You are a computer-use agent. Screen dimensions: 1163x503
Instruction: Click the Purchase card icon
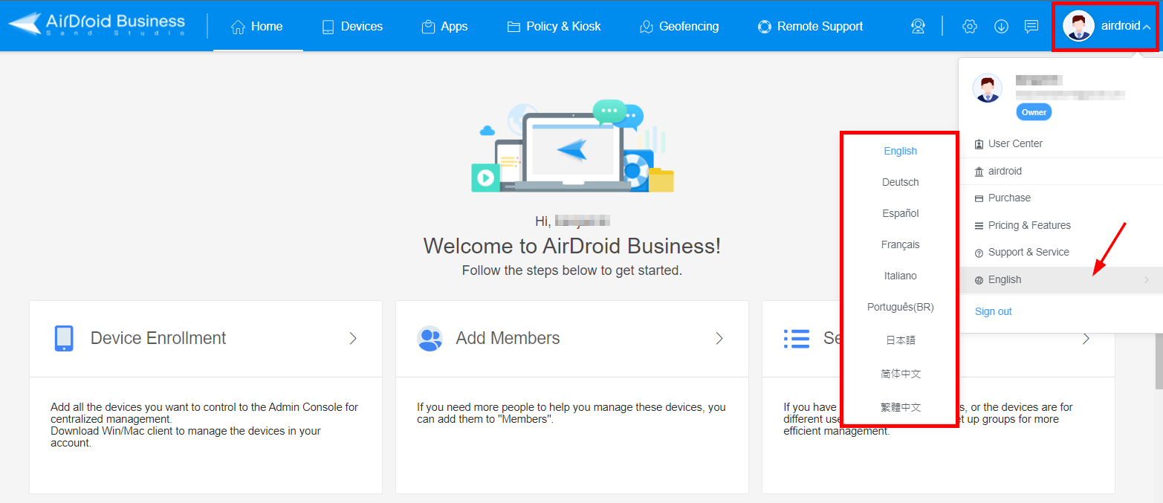tap(979, 198)
